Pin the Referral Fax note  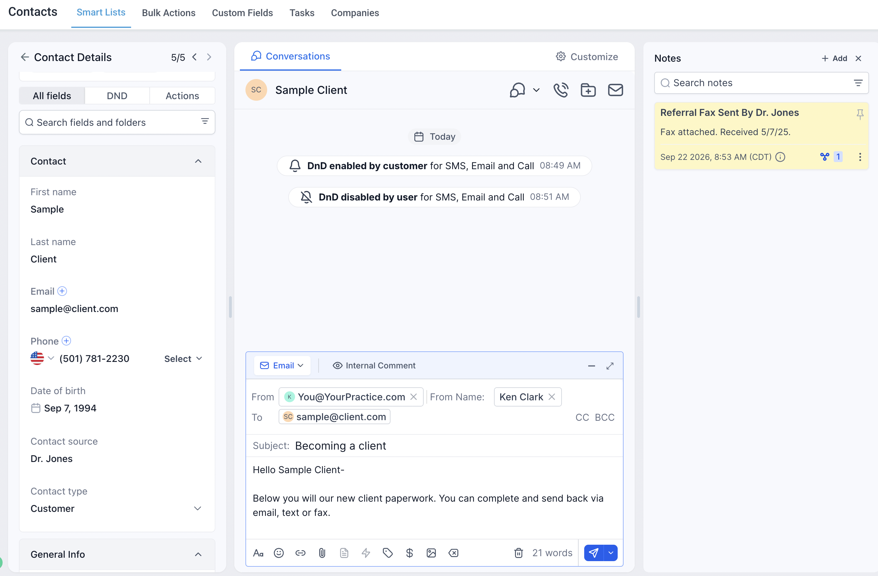860,114
